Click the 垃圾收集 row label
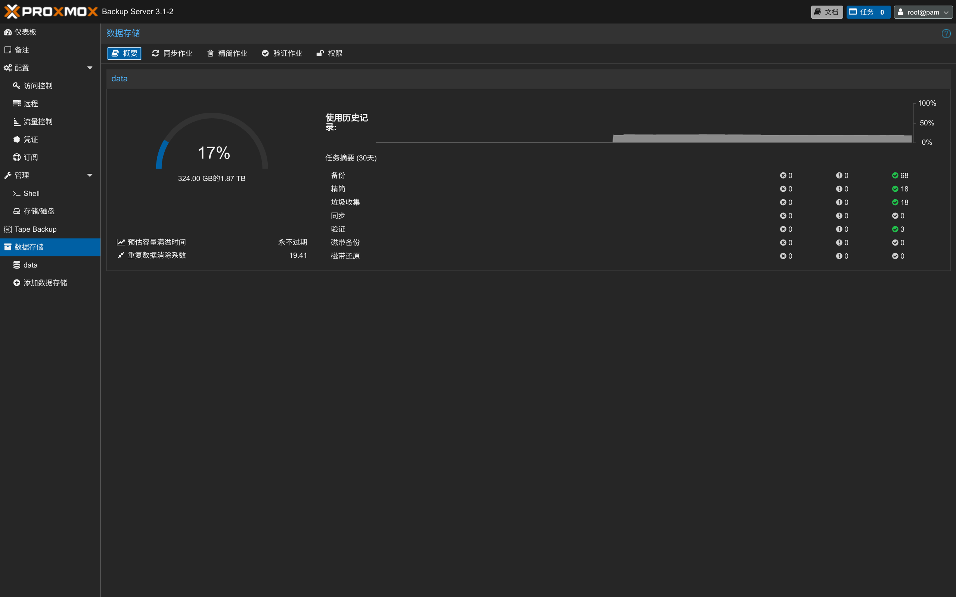The height and width of the screenshot is (597, 956). (345, 202)
